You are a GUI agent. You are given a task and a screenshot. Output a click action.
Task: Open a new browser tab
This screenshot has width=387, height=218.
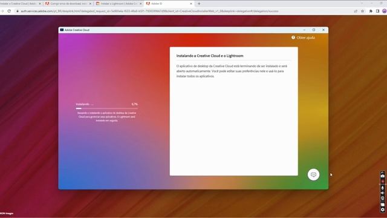coord(199,4)
